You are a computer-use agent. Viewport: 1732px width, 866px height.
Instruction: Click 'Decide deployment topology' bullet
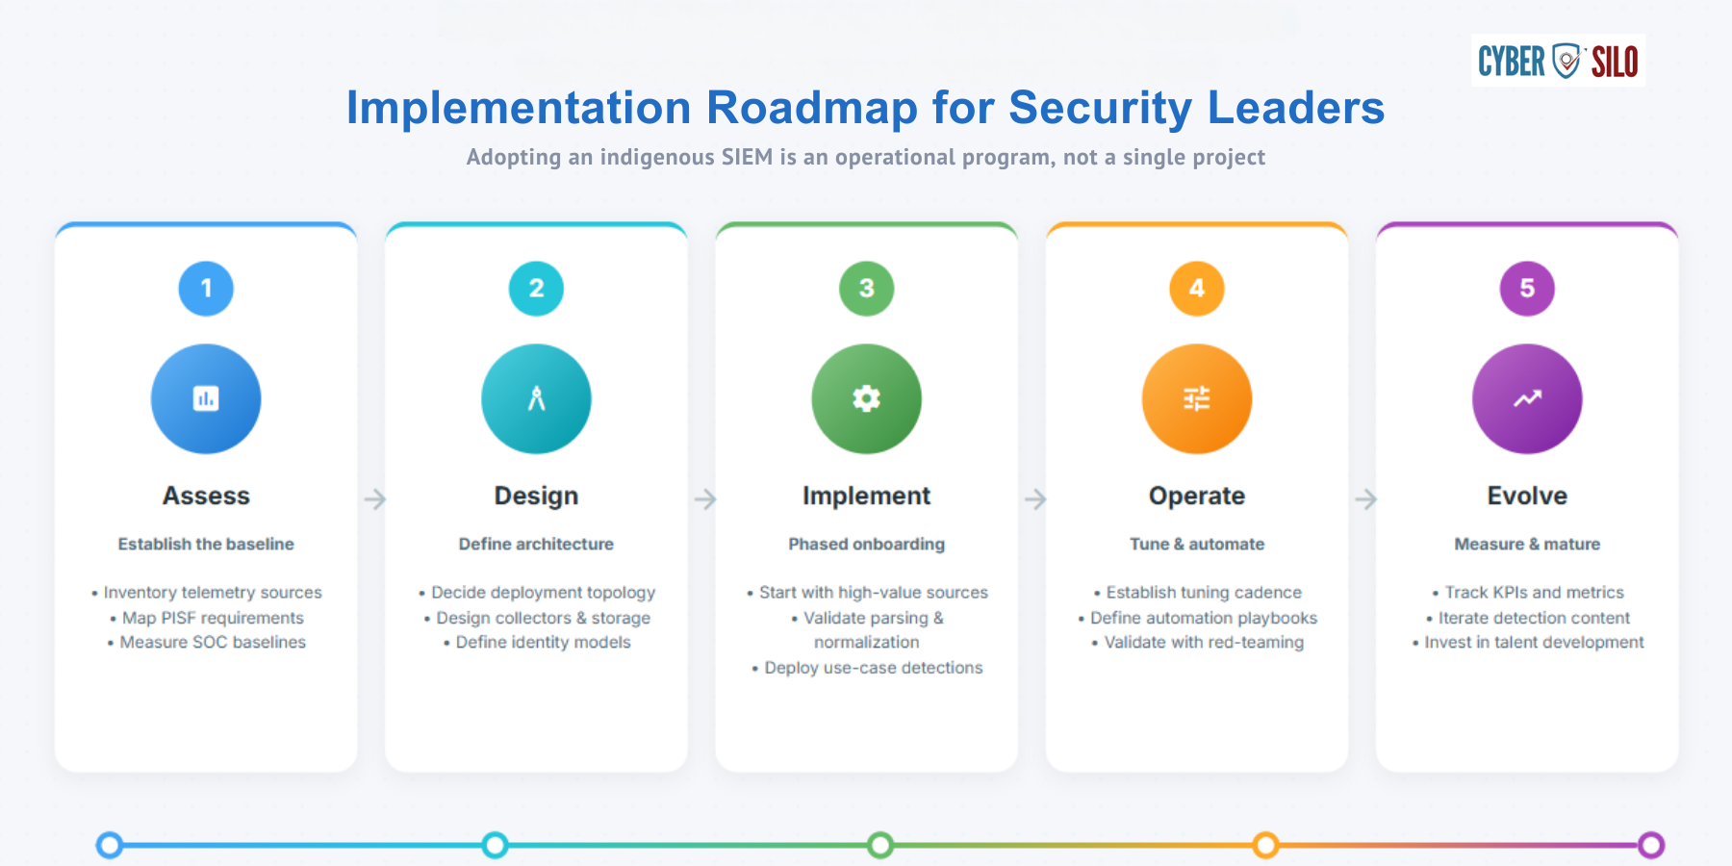point(536,593)
